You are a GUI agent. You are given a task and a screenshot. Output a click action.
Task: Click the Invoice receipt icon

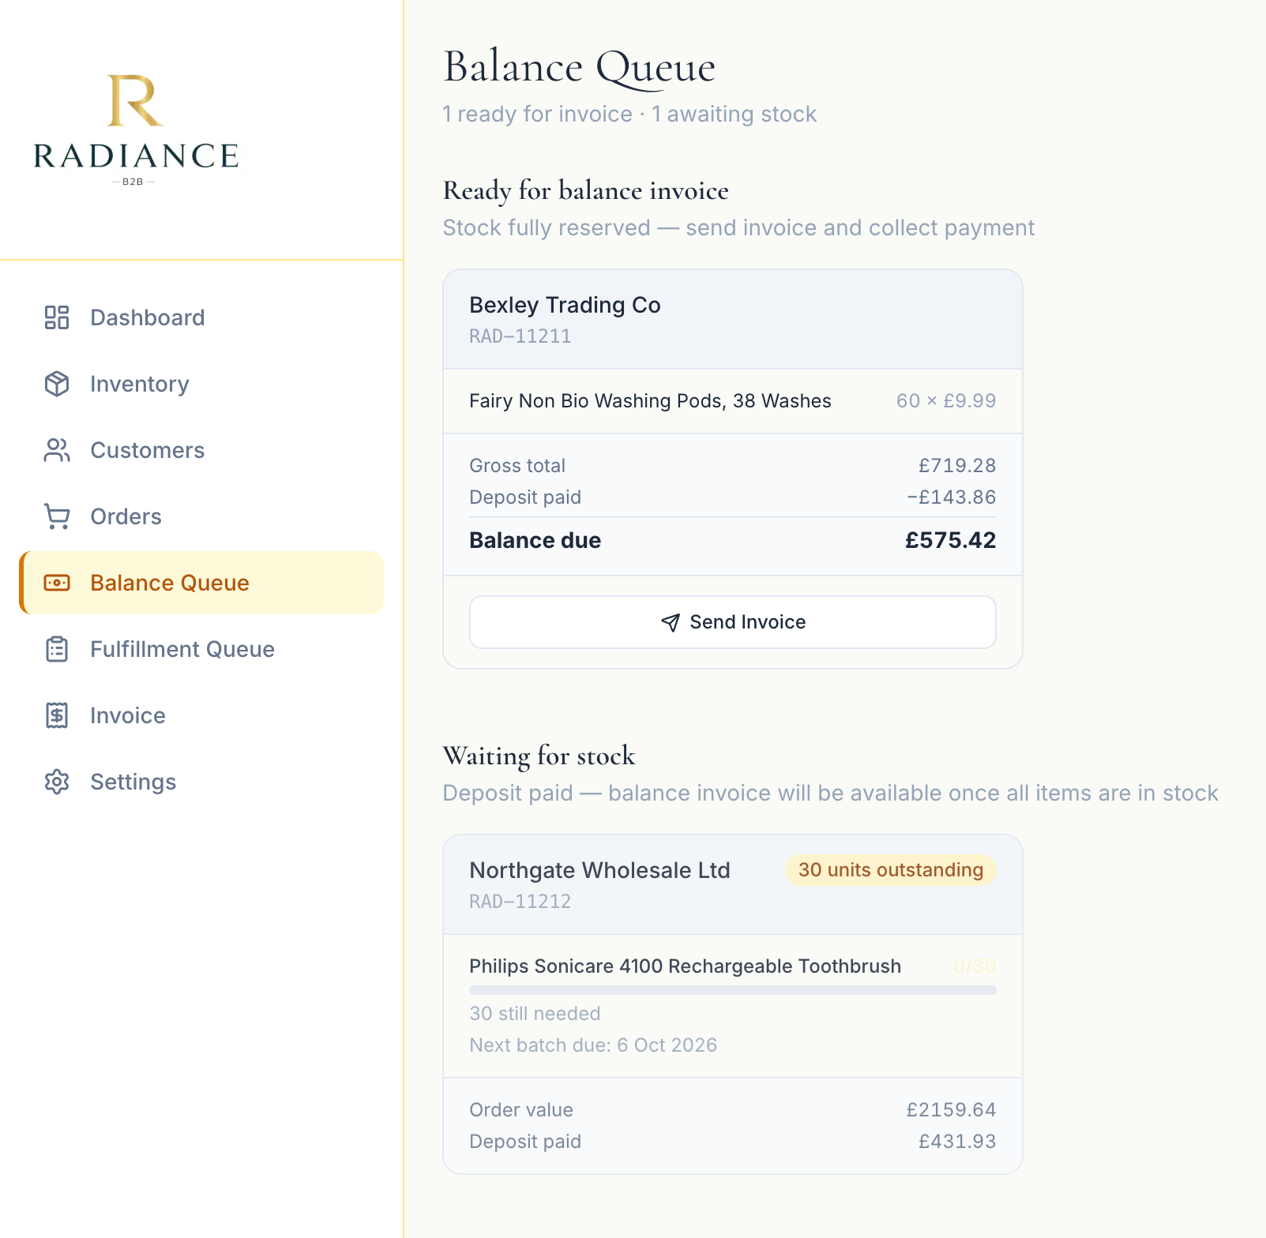[x=57, y=715]
